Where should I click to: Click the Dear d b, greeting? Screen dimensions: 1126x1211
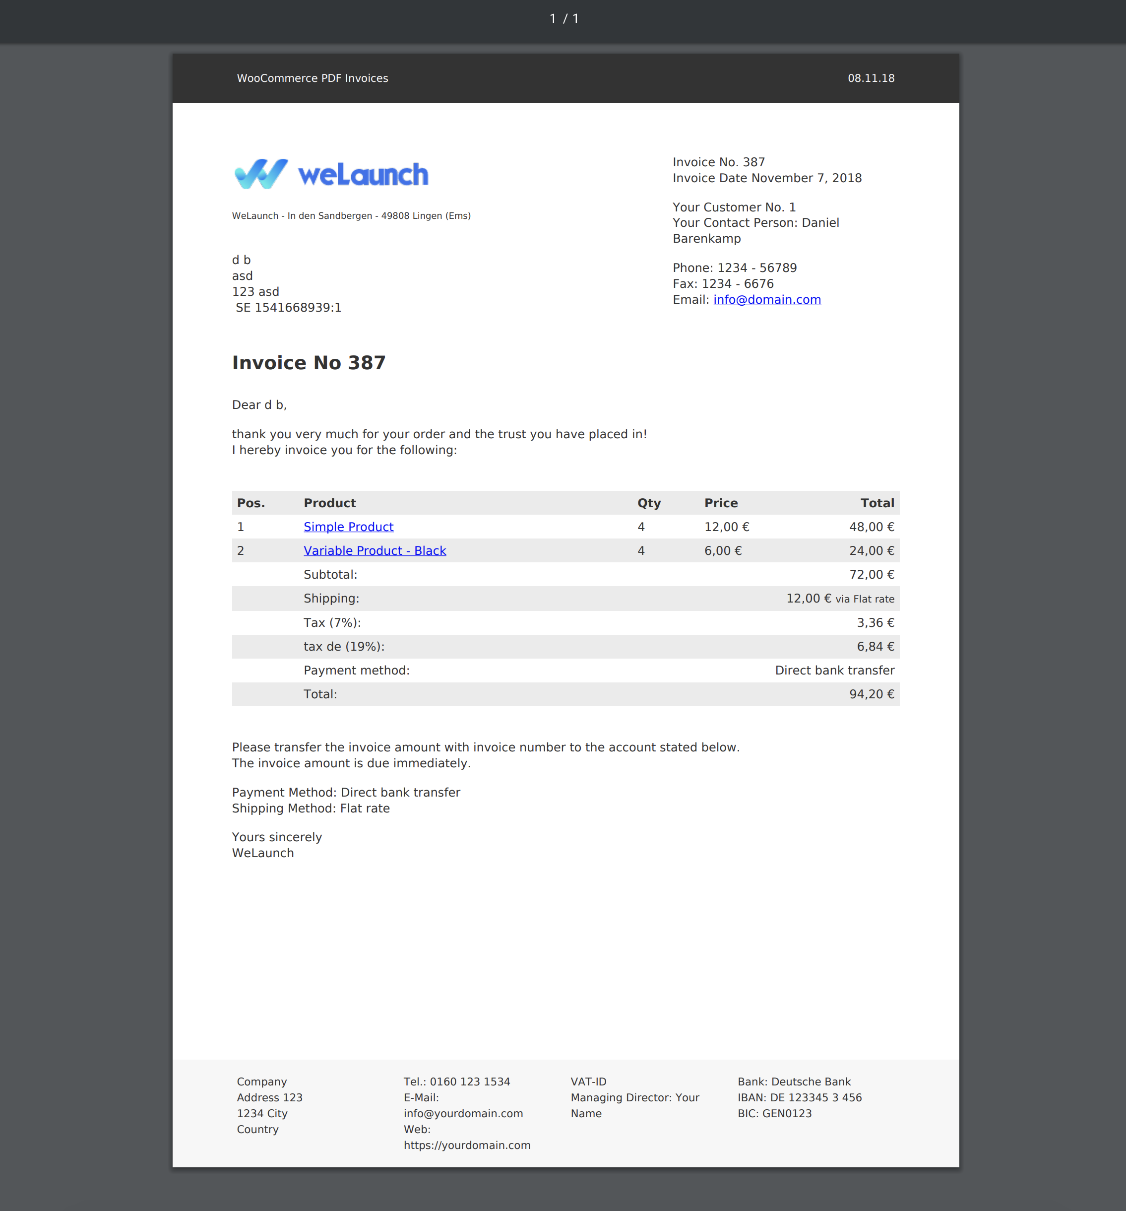coord(259,405)
